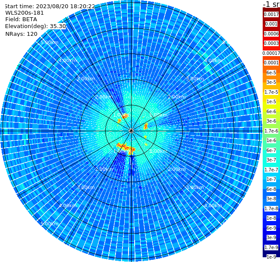The image size is (280, 262).
Task: Click the 1e-5 colorbar value
Action: [x=271, y=101]
